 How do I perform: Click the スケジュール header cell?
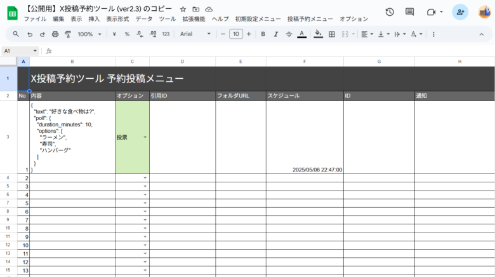(x=305, y=96)
